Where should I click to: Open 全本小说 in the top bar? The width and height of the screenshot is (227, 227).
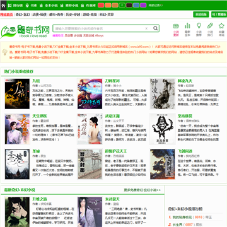pos(49,6)
